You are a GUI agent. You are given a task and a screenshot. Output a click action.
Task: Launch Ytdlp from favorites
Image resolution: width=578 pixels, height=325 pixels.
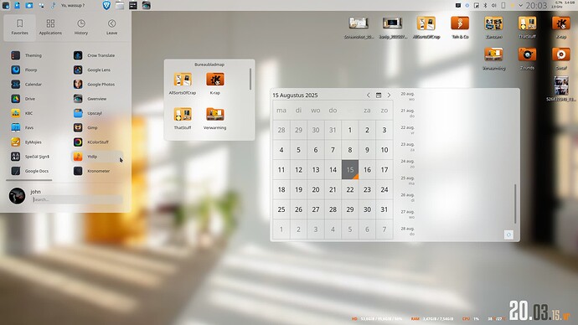point(96,157)
